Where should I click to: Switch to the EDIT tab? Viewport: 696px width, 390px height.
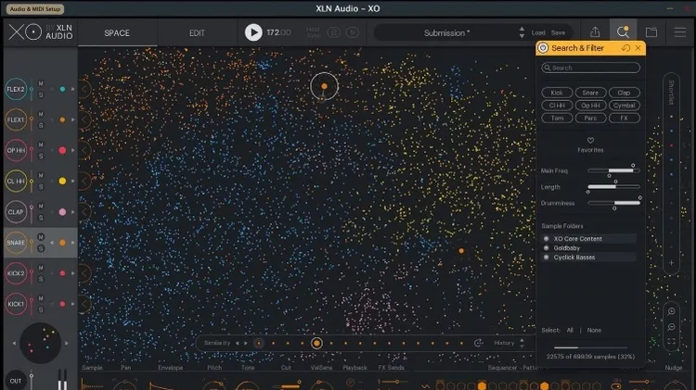click(197, 32)
